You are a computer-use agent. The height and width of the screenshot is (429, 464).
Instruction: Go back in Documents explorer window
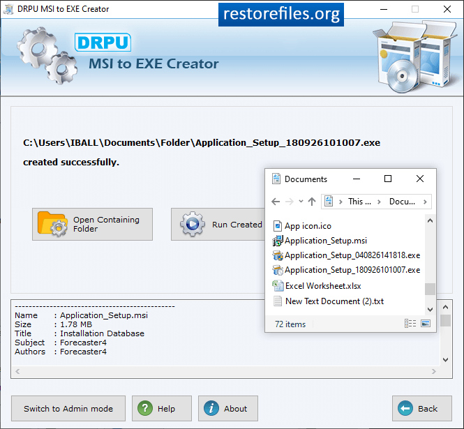276,202
